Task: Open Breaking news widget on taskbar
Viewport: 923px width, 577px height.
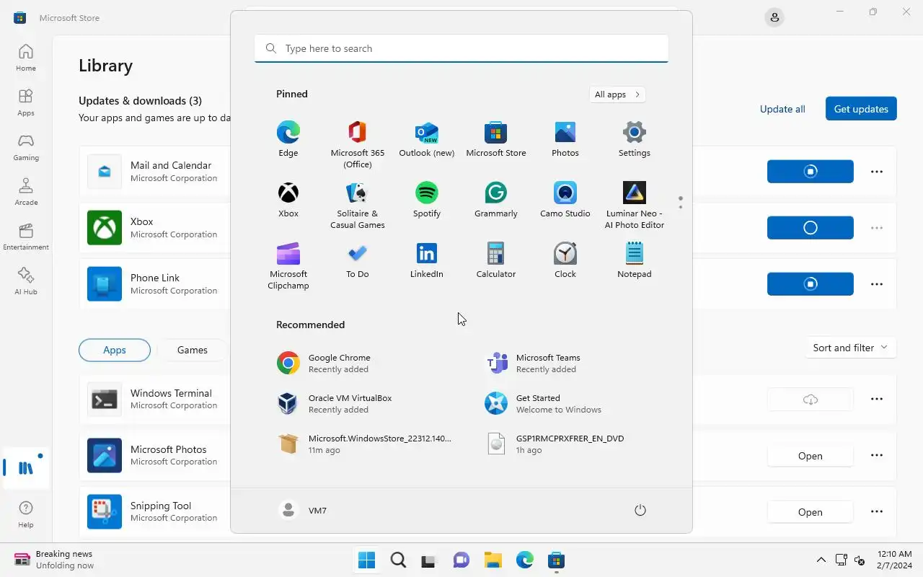Action: [55, 560]
